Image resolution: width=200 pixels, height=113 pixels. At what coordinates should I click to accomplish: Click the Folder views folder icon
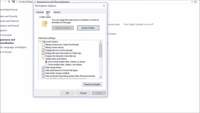(x=45, y=24)
